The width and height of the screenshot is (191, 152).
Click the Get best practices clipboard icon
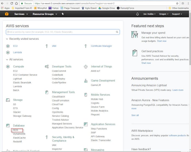click(x=135, y=53)
